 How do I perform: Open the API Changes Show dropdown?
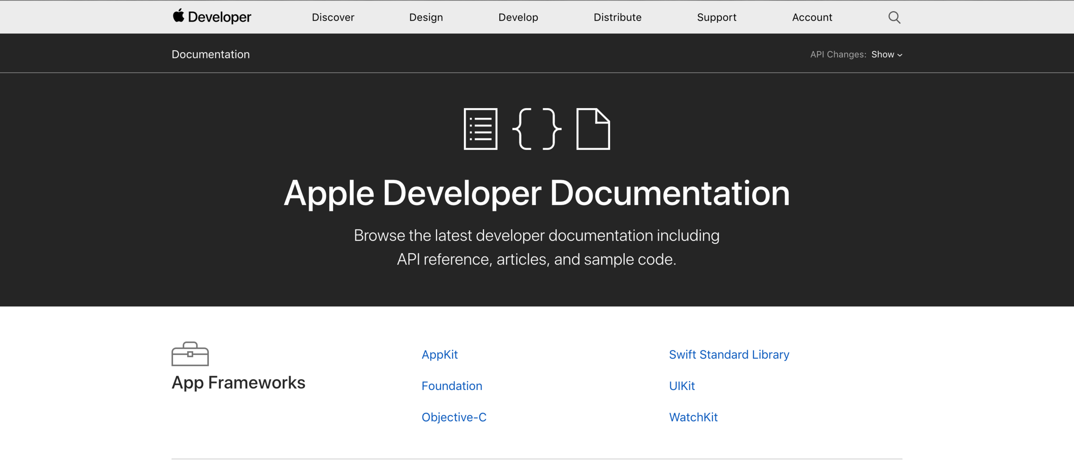[x=886, y=55]
